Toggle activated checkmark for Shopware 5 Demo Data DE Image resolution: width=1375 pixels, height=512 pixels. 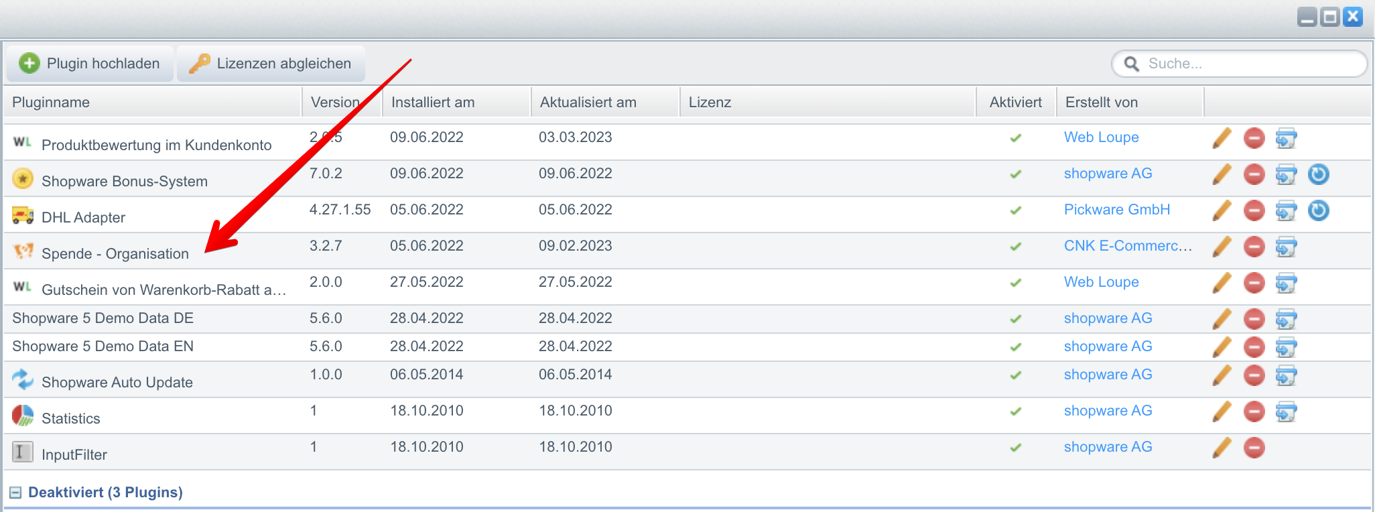1016,319
